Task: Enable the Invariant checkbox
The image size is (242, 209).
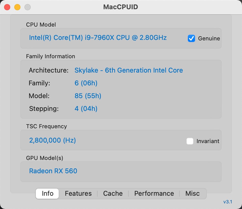Action: tap(190, 141)
